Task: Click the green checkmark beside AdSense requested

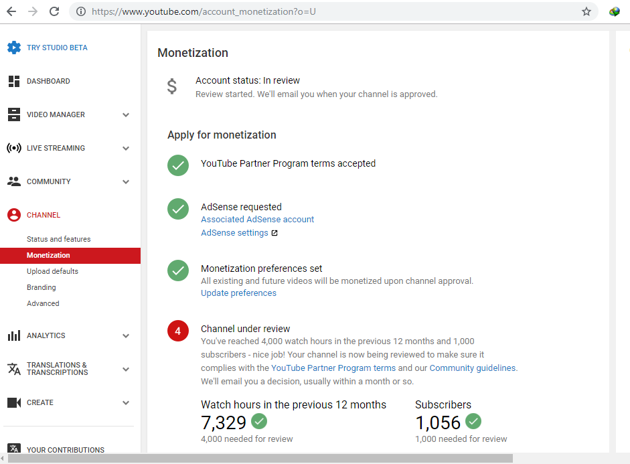Action: click(178, 209)
